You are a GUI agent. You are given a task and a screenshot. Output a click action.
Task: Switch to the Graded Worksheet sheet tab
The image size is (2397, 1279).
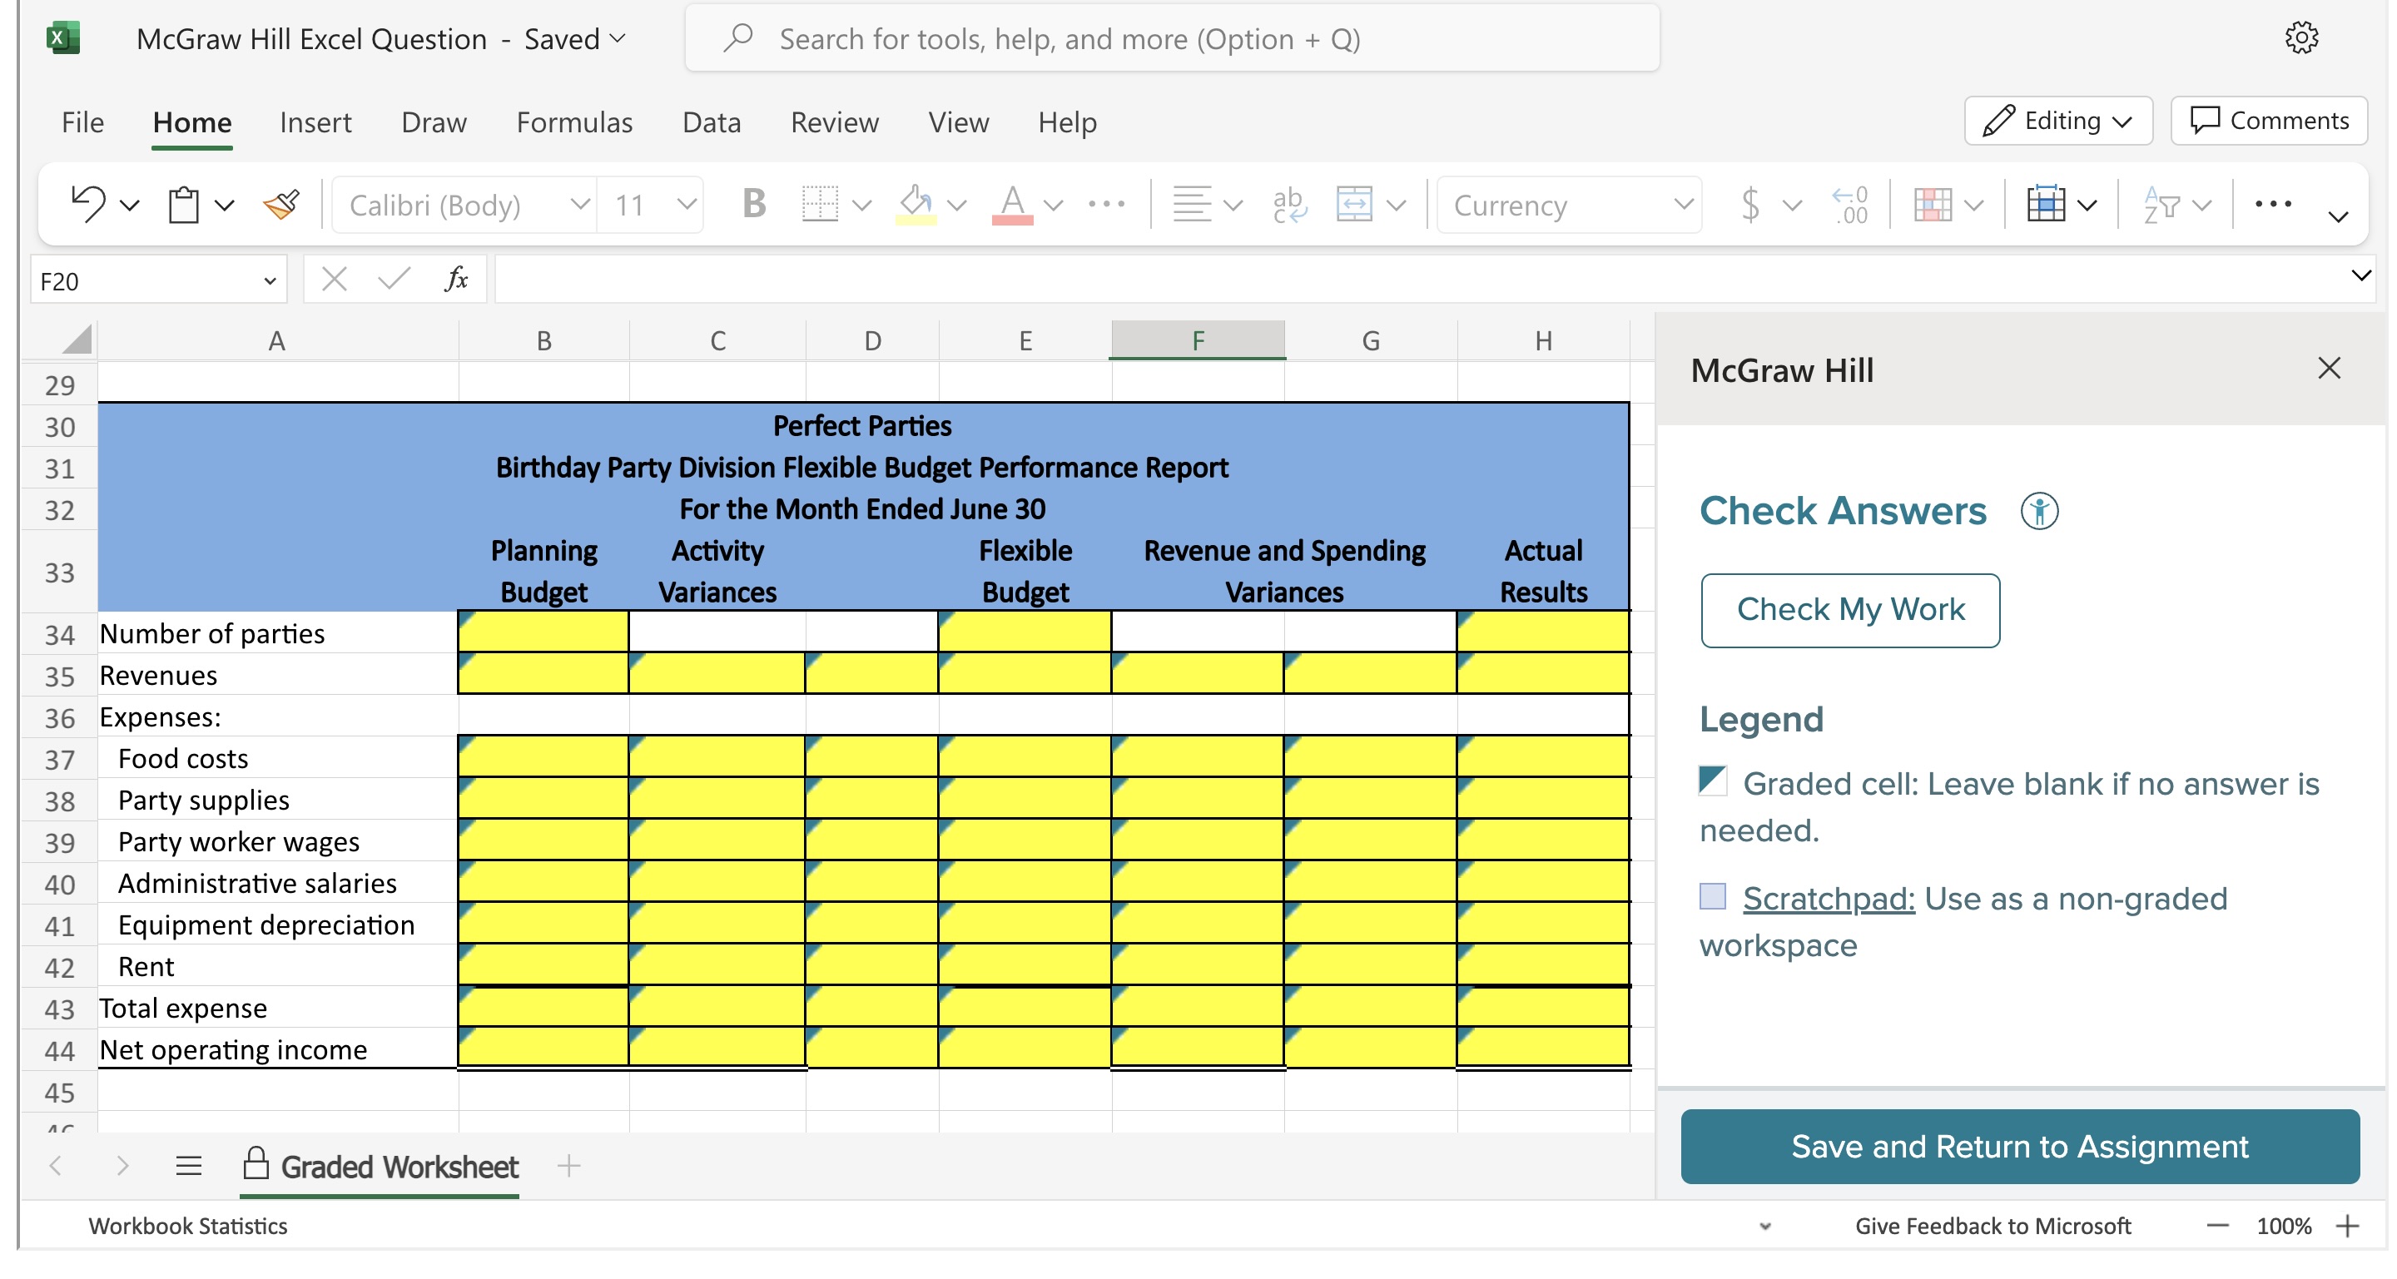(399, 1167)
